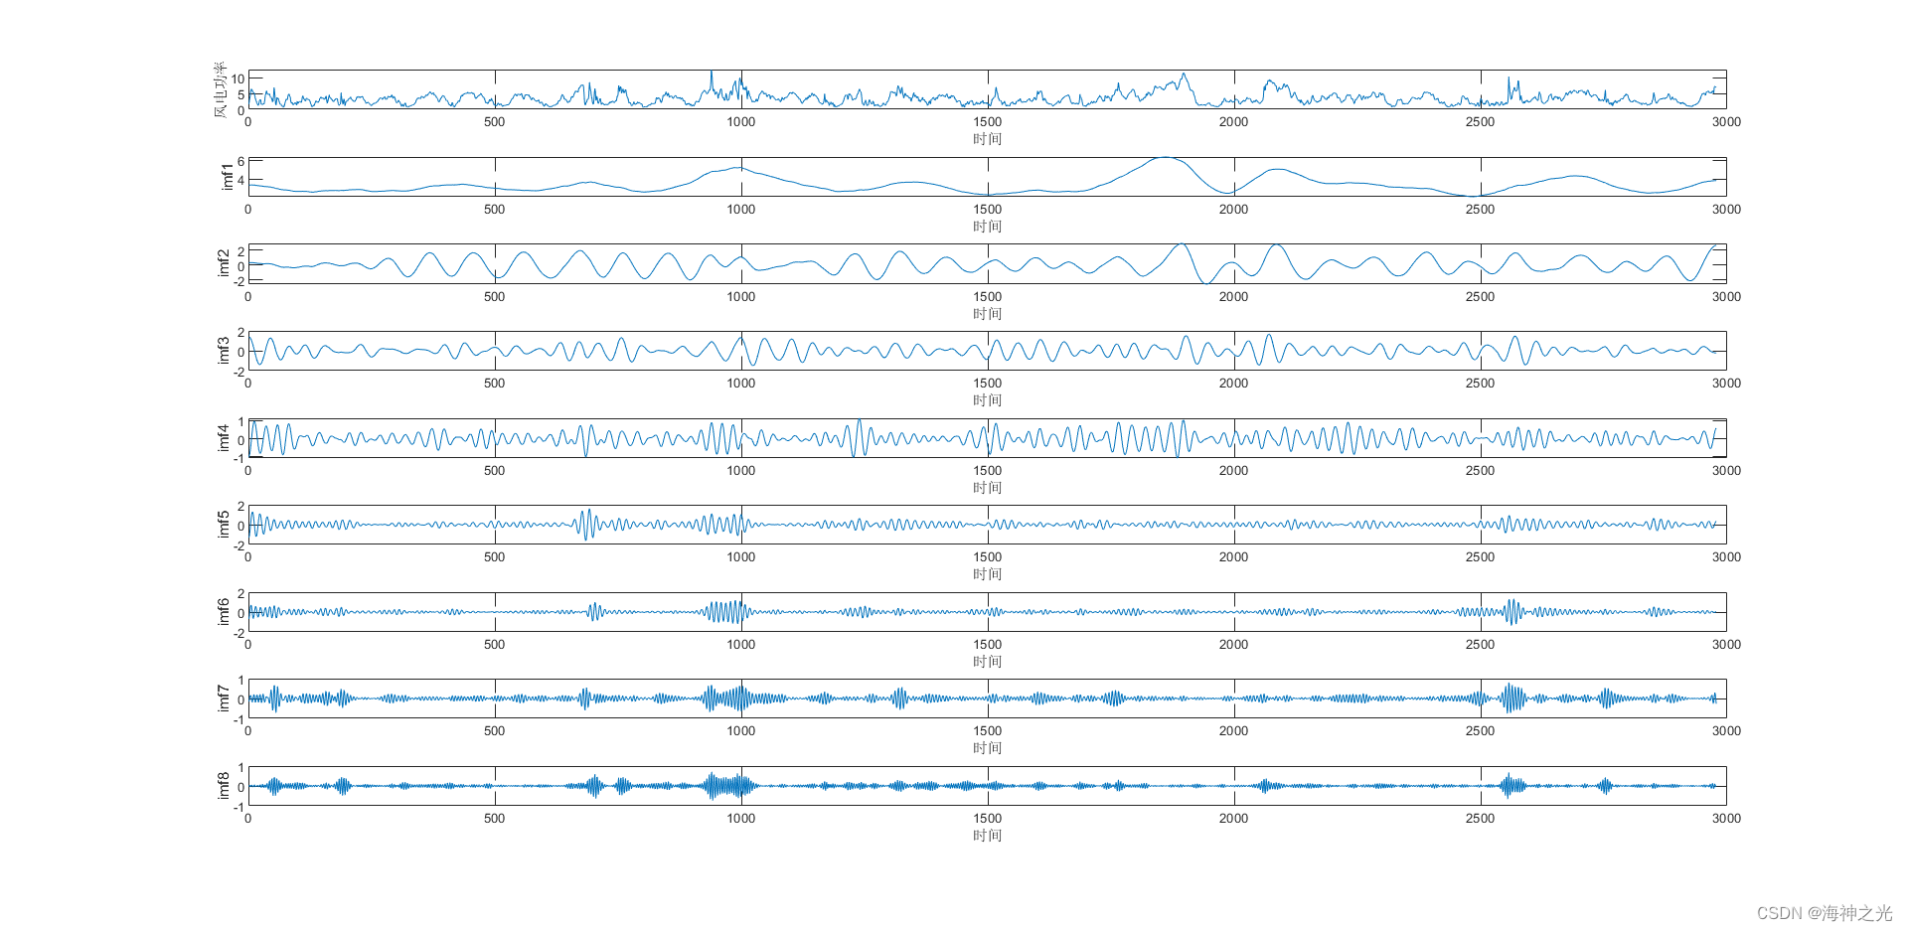Click the imf3 y-axis label
1908x931 pixels.
click(x=224, y=351)
